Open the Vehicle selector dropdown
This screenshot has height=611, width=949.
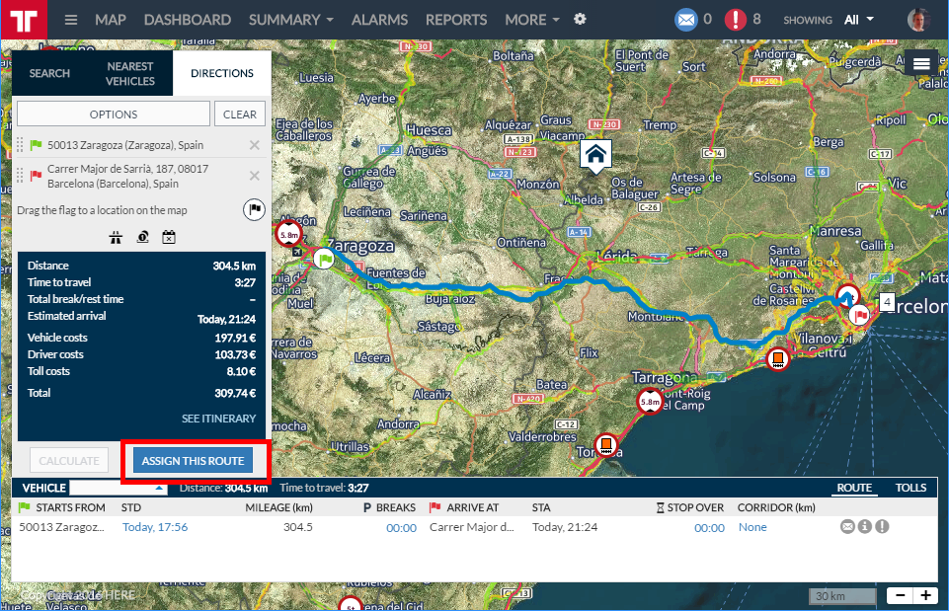point(119,488)
